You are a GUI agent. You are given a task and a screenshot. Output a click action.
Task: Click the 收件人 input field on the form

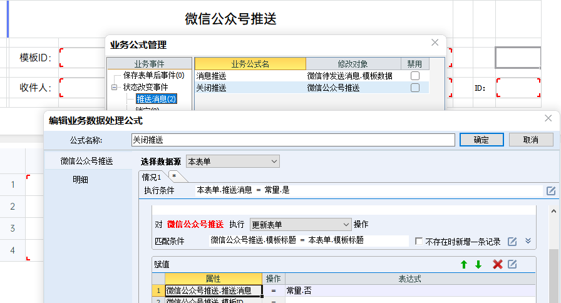[82, 88]
